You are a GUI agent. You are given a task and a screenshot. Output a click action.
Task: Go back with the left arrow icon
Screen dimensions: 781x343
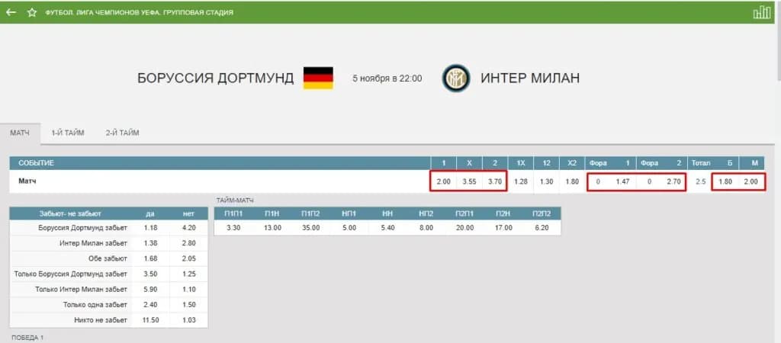point(11,12)
